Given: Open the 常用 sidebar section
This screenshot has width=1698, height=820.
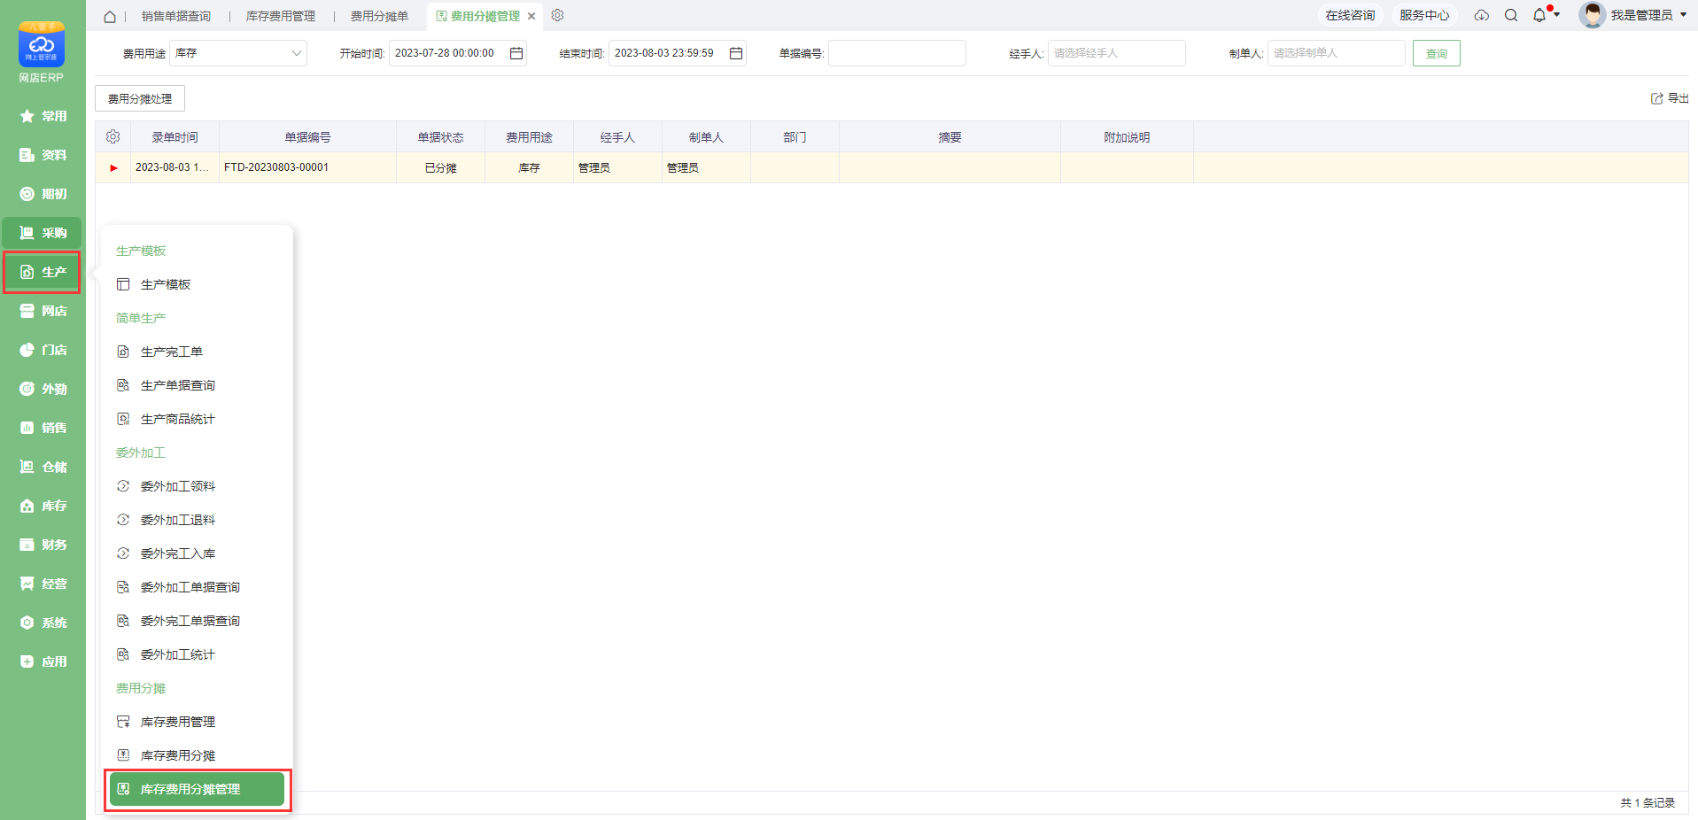Looking at the screenshot, I should [x=43, y=116].
